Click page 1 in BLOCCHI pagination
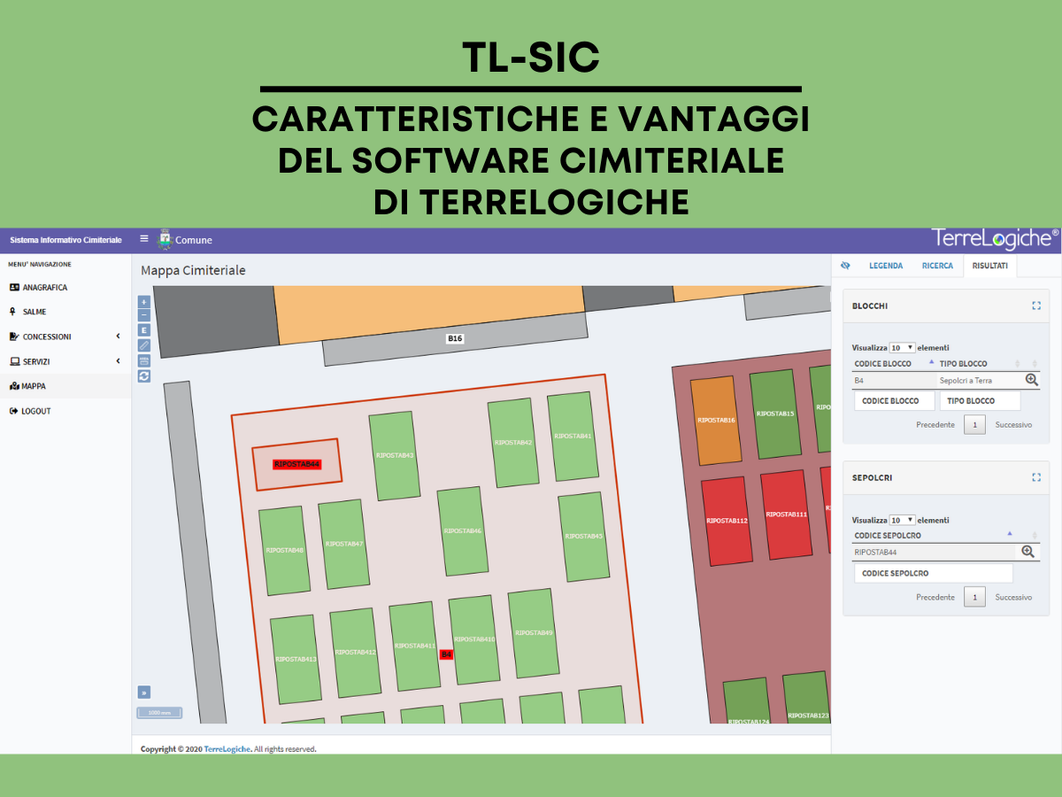Screen dimensions: 1062x797 [x=974, y=425]
